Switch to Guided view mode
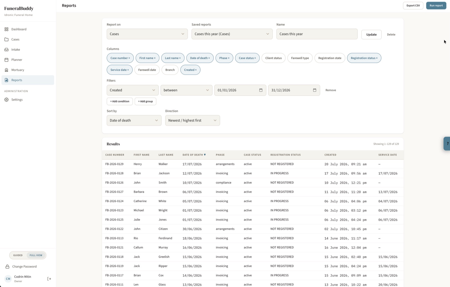450x287 pixels. (x=18, y=255)
